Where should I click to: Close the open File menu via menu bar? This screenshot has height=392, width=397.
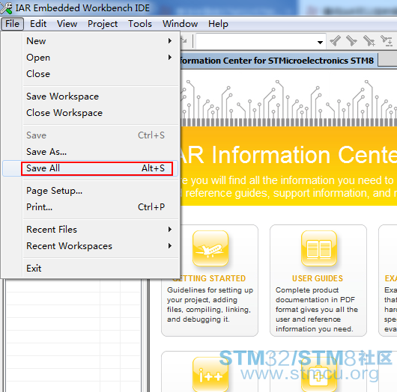tap(12, 24)
